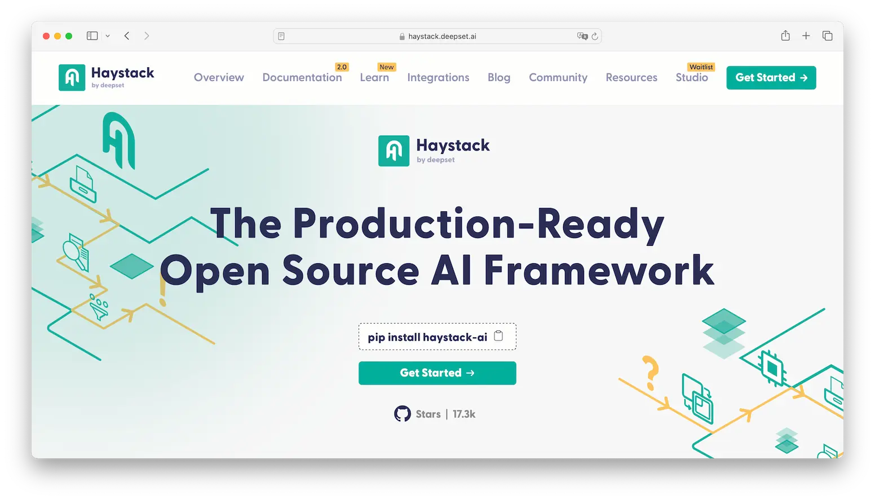Open the Safari Share button
The image size is (875, 500).
pyautogui.click(x=785, y=36)
